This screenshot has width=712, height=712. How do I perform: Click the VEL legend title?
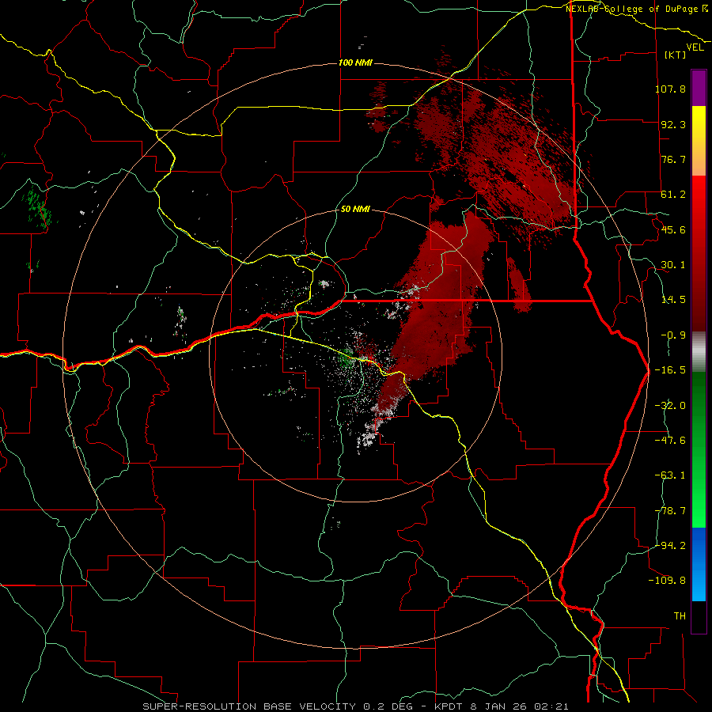695,47
